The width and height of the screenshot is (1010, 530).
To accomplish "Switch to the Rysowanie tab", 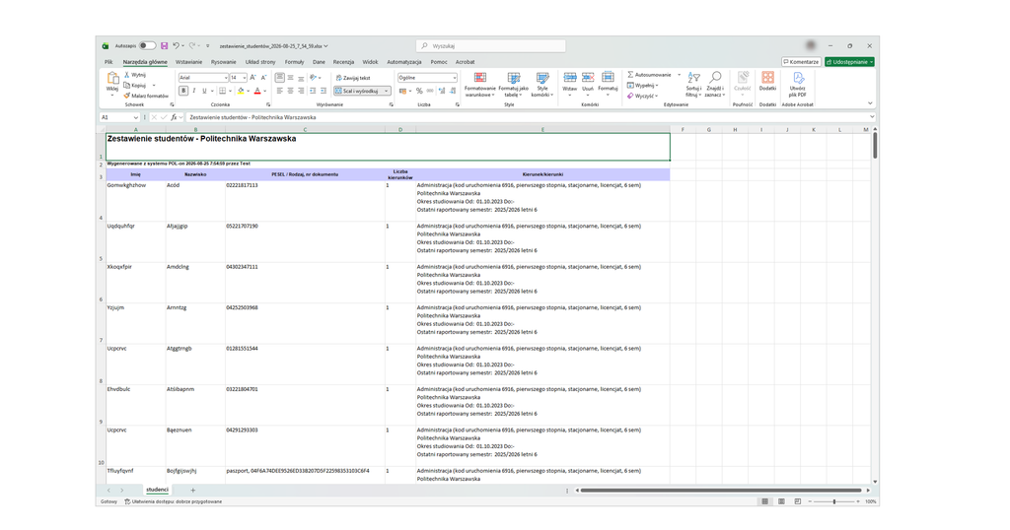I will [x=224, y=62].
